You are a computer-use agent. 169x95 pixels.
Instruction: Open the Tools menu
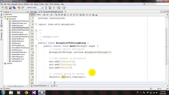(x=51, y=4)
